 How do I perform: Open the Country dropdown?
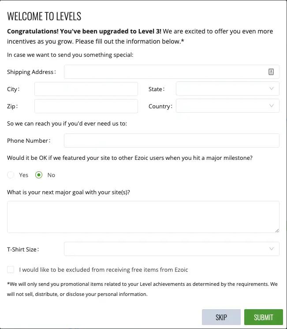[x=227, y=106]
